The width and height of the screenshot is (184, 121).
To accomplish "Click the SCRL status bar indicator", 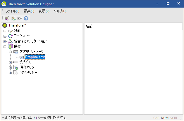I will pyautogui.click(x=174, y=118).
